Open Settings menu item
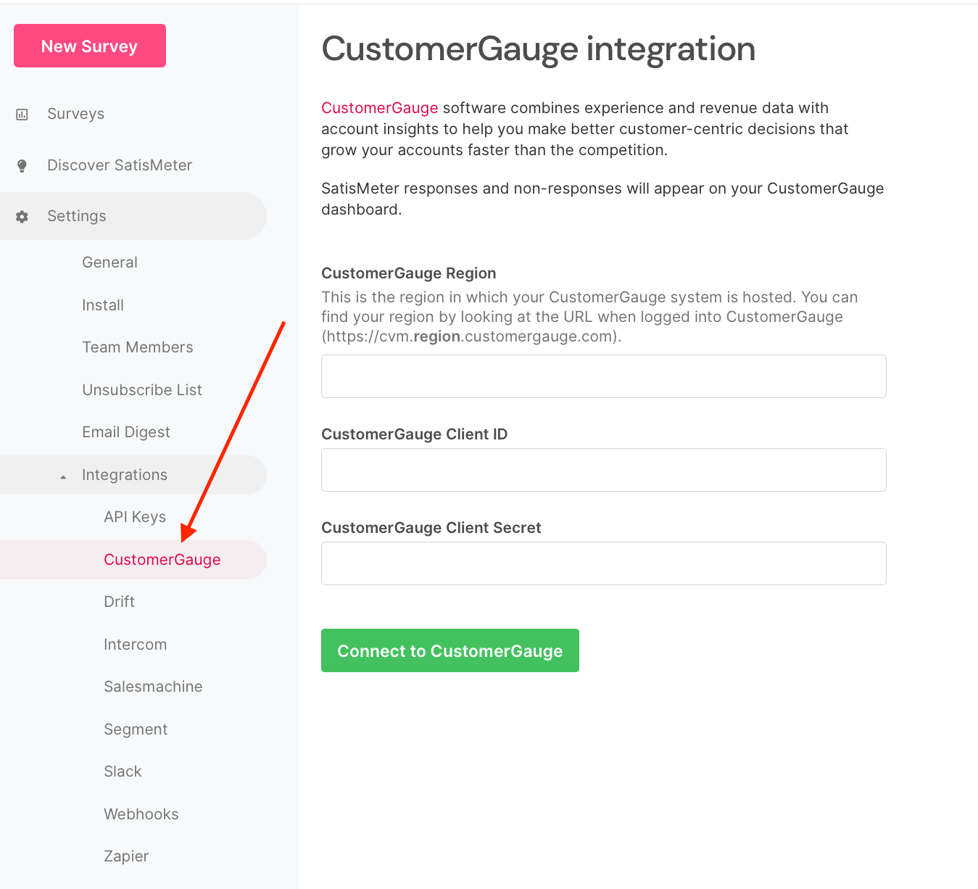The width and height of the screenshot is (978, 889). 133,216
